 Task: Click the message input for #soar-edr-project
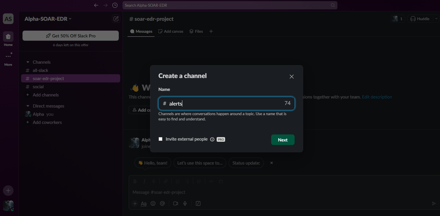[x=284, y=192]
